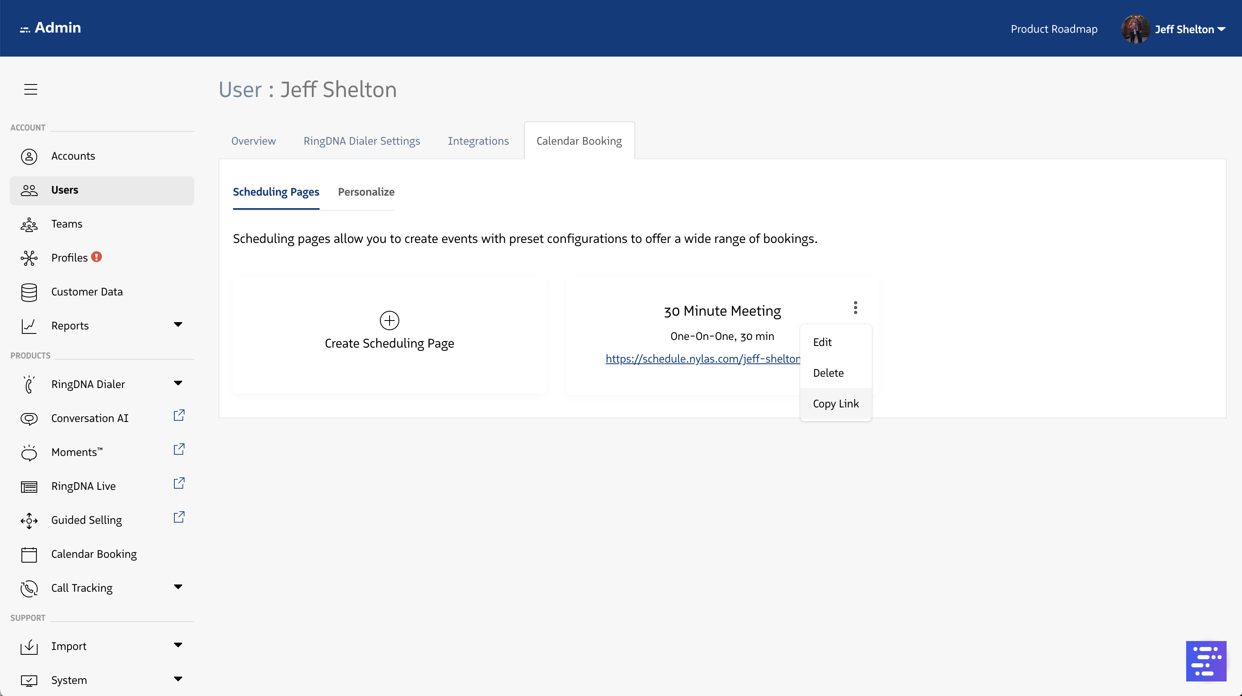Expand the Call Tracking submenu

[x=178, y=586]
